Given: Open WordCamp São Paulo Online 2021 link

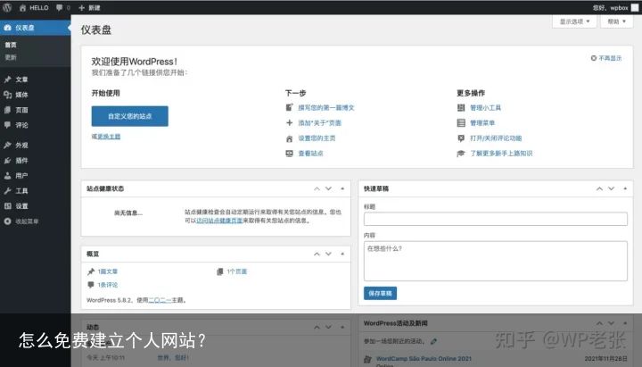Looking at the screenshot, I should point(424,358).
